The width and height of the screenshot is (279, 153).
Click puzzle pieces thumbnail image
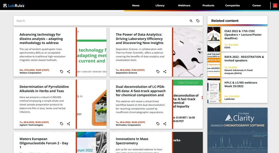coord(188,52)
